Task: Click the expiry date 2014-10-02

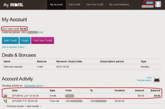Action: tap(63, 67)
